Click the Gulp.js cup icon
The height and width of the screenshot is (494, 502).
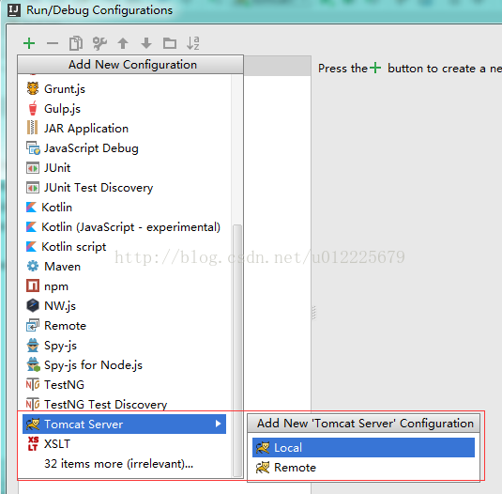(33, 108)
